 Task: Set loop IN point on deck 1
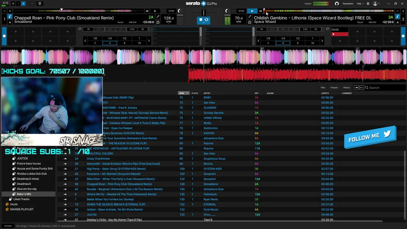coord(88,29)
